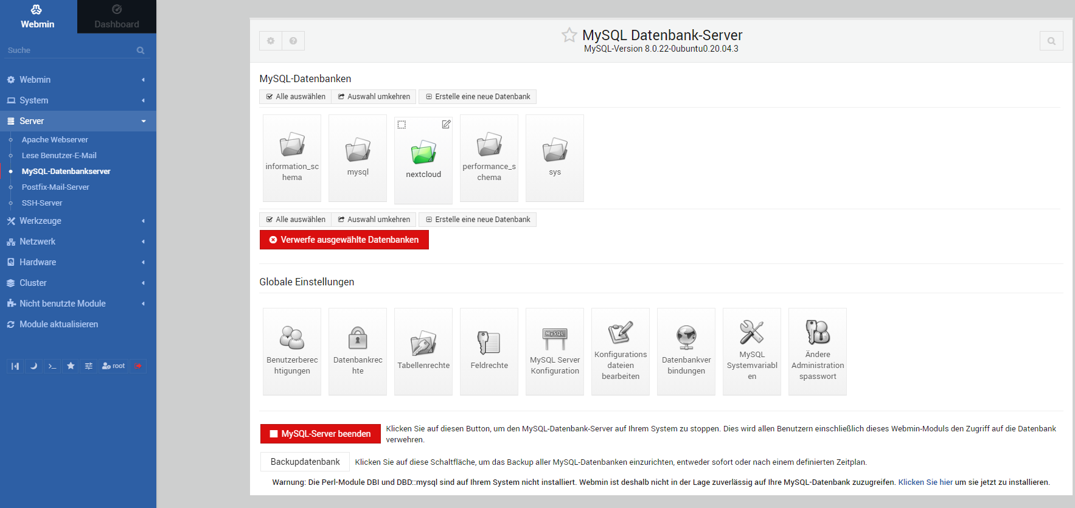Viewport: 1075px width, 508px height.
Task: Open Benutzerberechtigungen settings
Action: pos(292,352)
